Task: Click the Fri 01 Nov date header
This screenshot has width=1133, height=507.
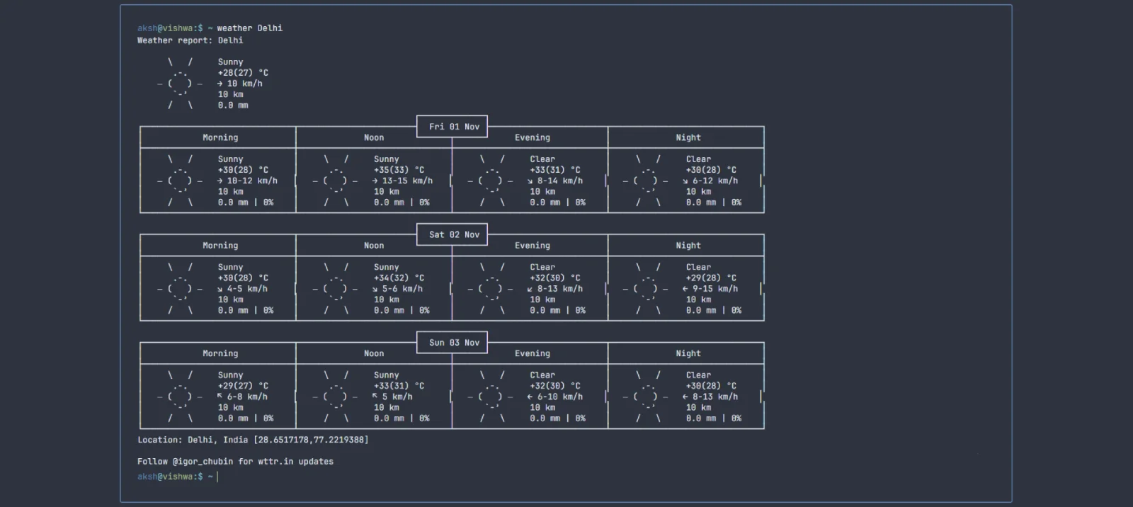Action: [x=454, y=127]
